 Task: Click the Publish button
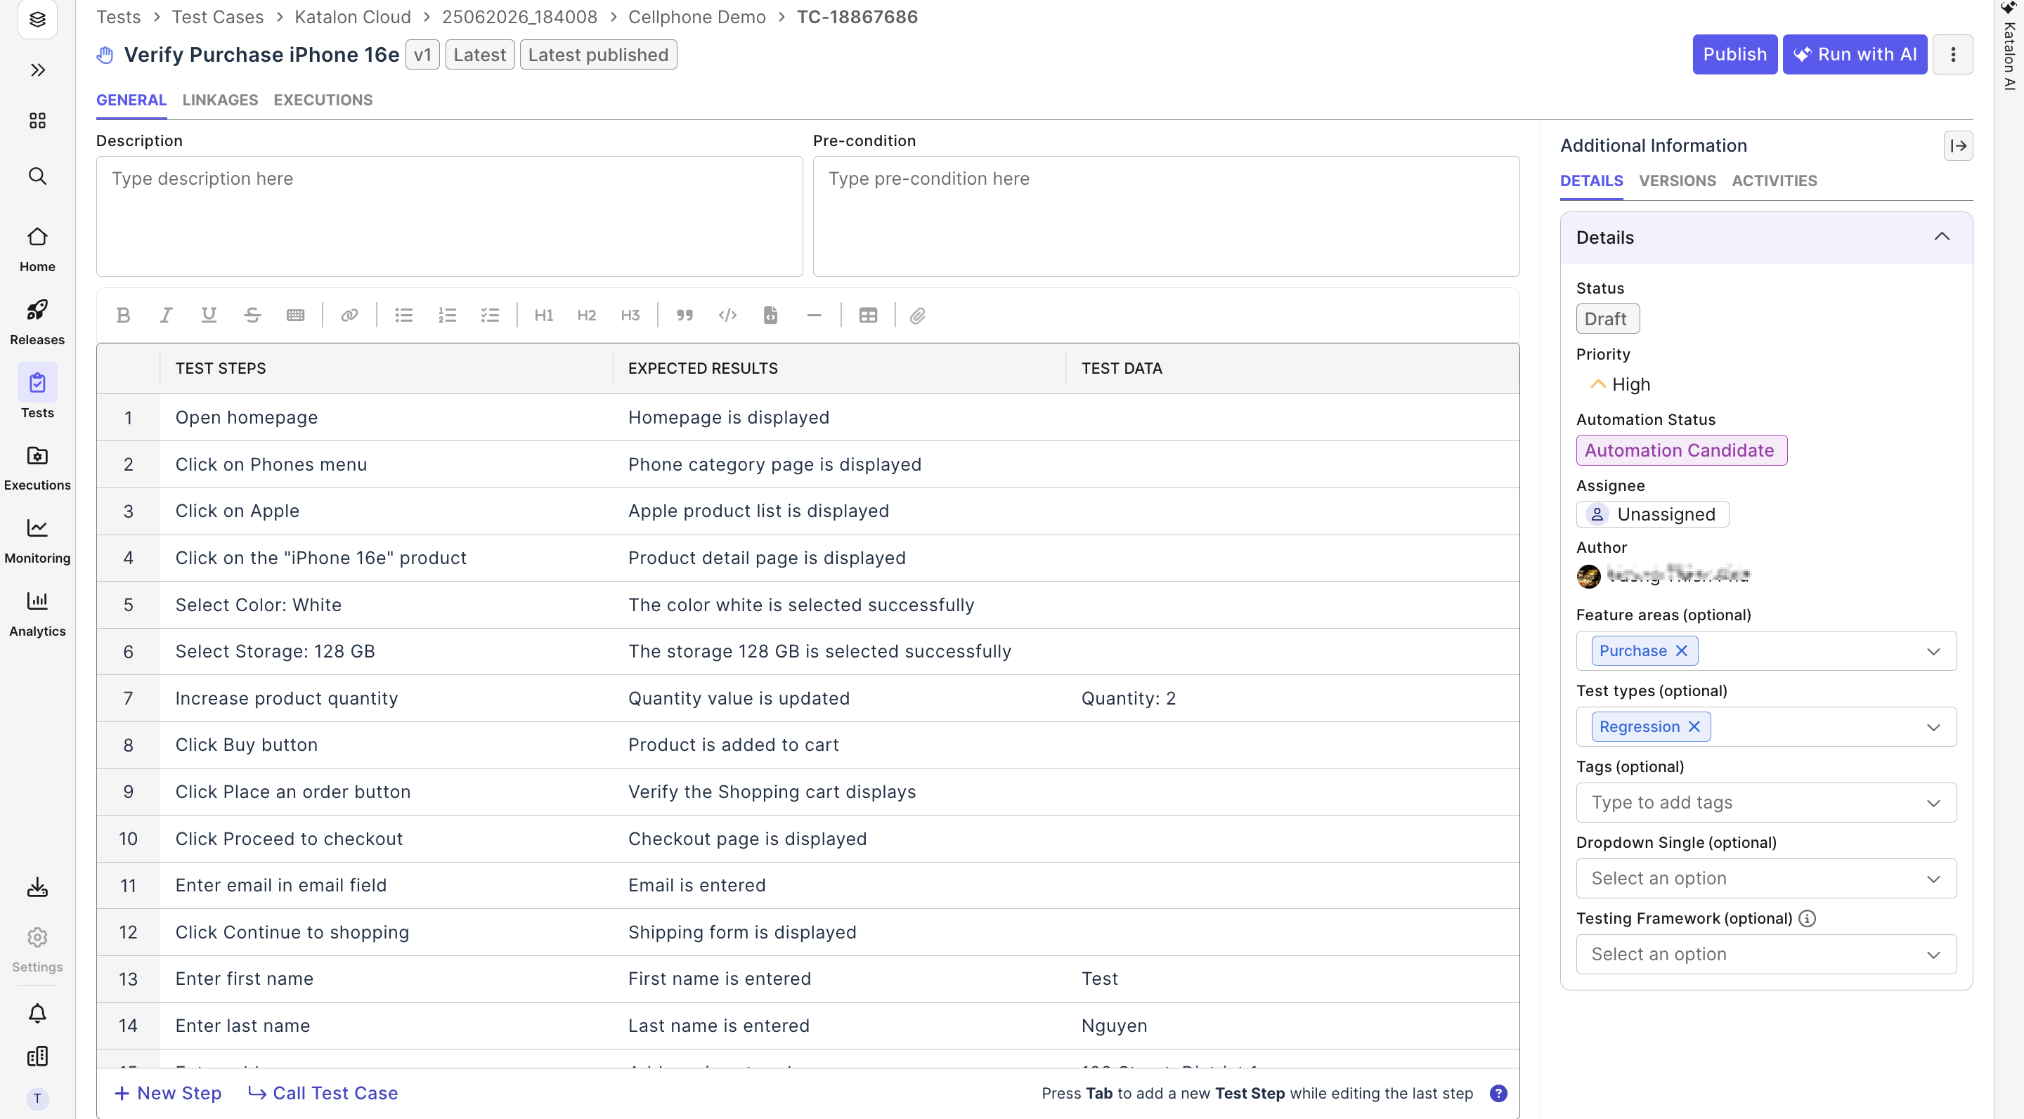[1735, 54]
